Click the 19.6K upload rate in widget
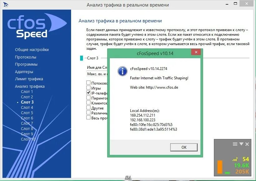Screen dimensions: 256x181 (x=242, y=165)
